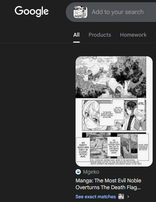Click the blonde girl close-up manga panel

pos(96,115)
